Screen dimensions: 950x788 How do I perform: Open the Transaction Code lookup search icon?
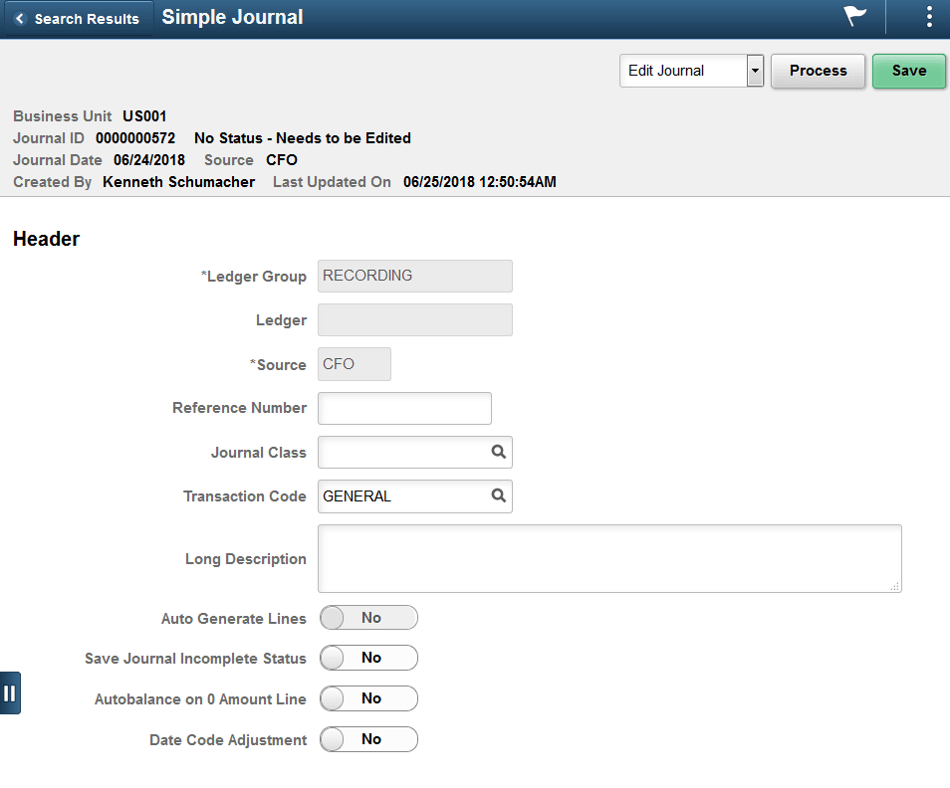point(498,496)
